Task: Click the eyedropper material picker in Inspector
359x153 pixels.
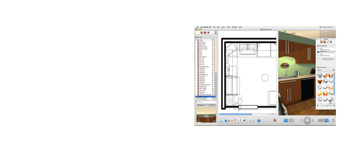Action: 318,59
